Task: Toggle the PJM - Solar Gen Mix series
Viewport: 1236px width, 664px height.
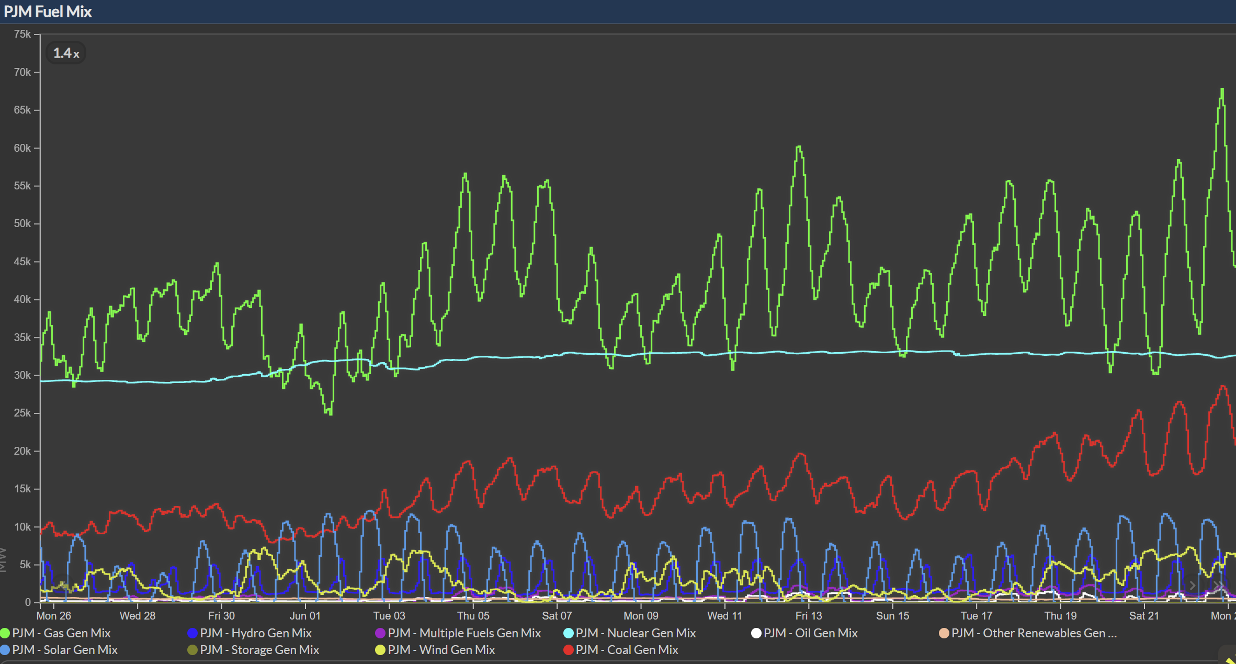Action: [x=59, y=650]
